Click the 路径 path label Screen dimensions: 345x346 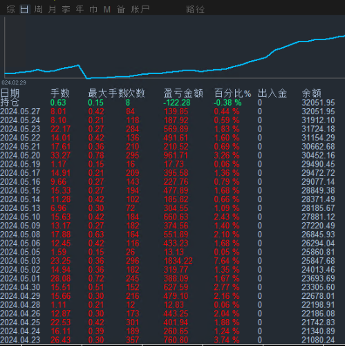195,10
